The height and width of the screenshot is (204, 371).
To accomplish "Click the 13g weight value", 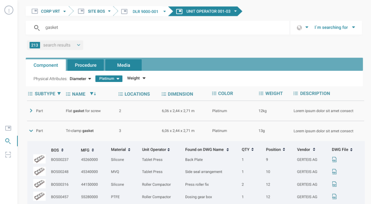I will point(262,131).
